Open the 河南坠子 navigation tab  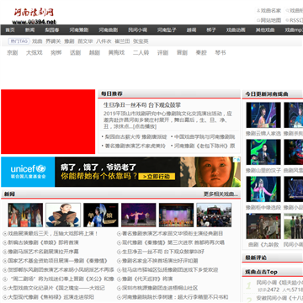coord(167,29)
